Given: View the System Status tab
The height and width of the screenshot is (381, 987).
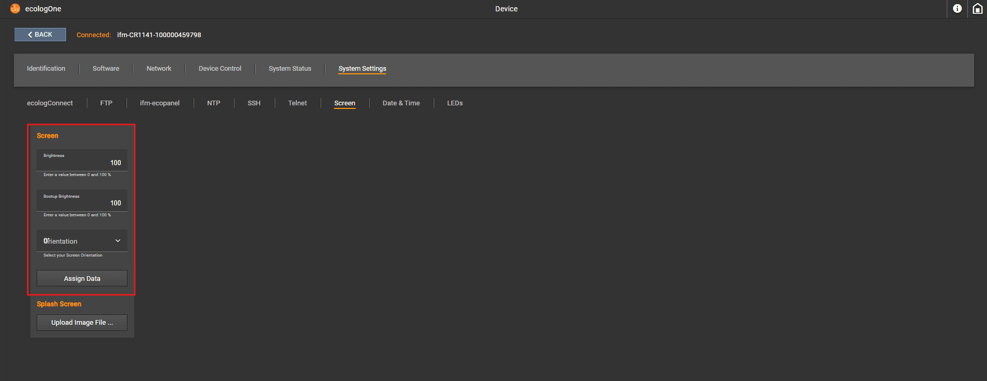Looking at the screenshot, I should point(290,69).
